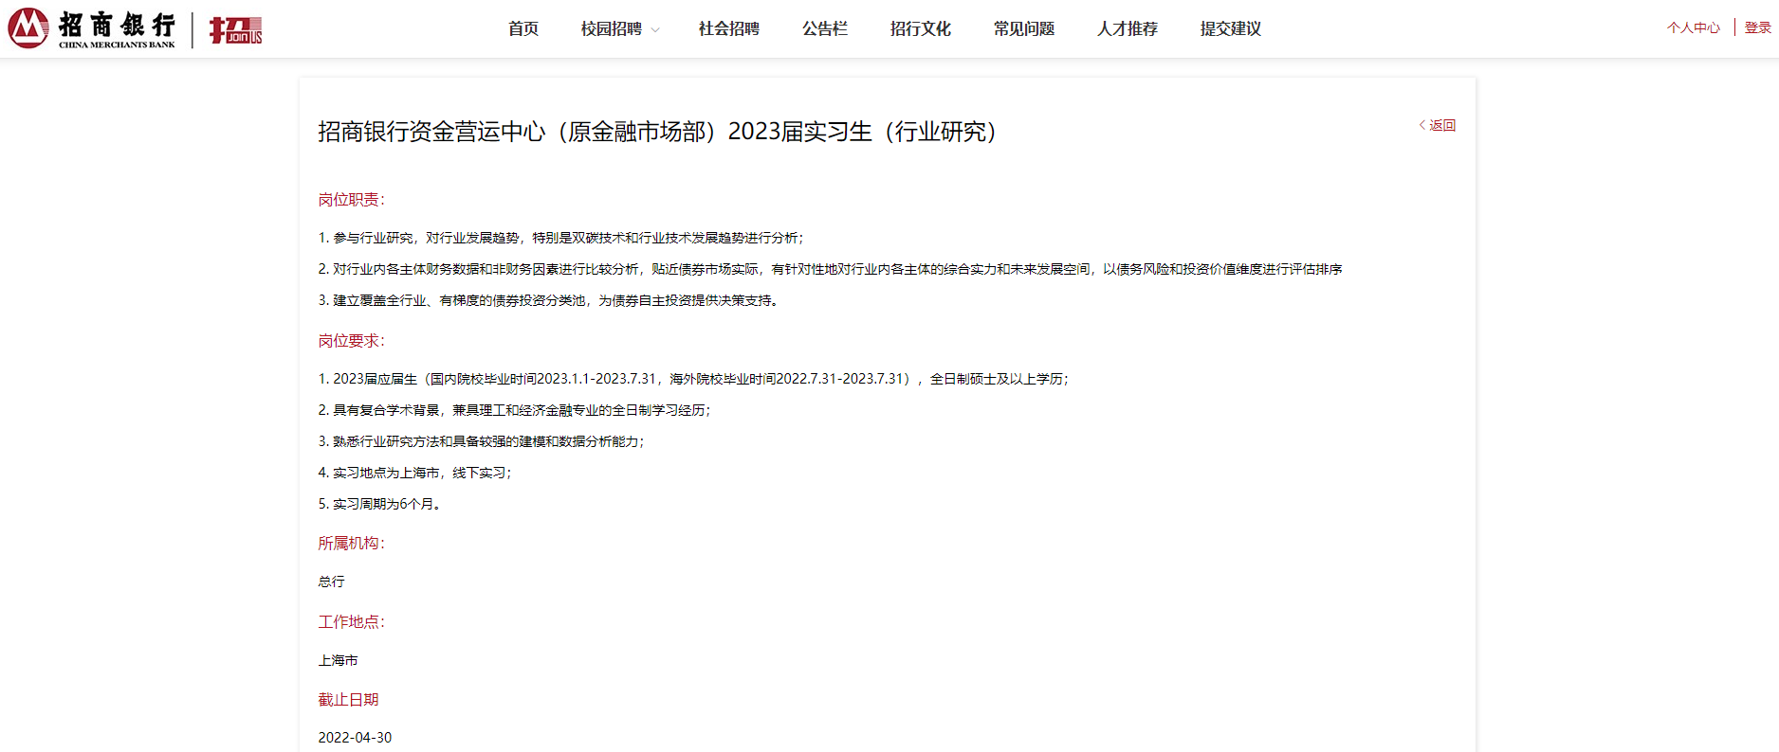Go to 社会招聘 section
Image resolution: width=1779 pixels, height=752 pixels.
729,28
